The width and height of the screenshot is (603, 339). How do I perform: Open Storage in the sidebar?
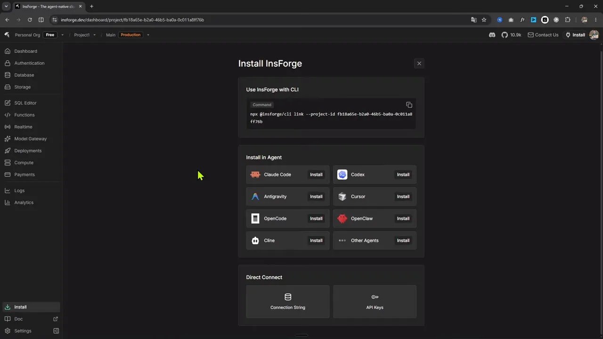coord(31,87)
